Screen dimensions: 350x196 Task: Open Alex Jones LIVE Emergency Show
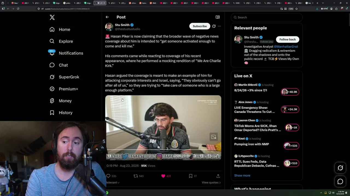click(x=254, y=110)
